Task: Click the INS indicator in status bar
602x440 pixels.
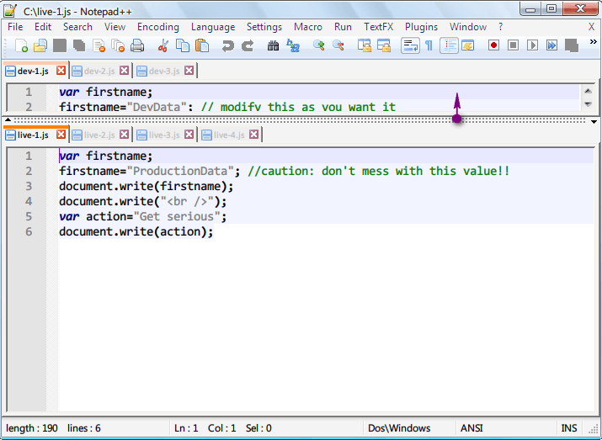Action: pos(570,428)
